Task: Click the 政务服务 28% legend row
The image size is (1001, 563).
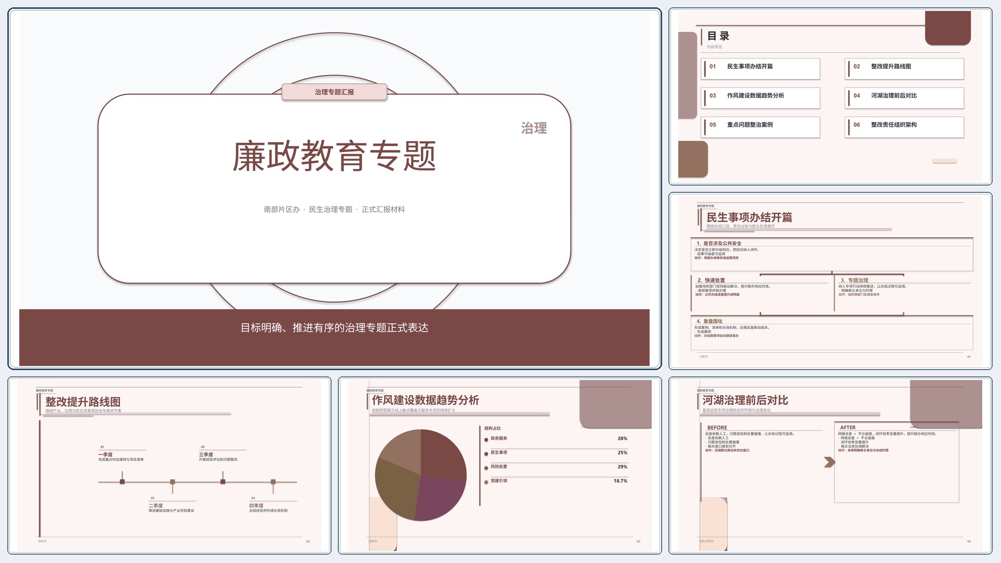Action: pyautogui.click(x=556, y=438)
